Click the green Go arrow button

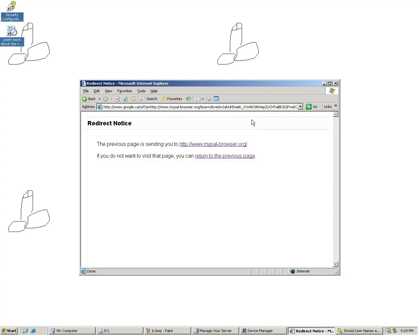(x=308, y=107)
